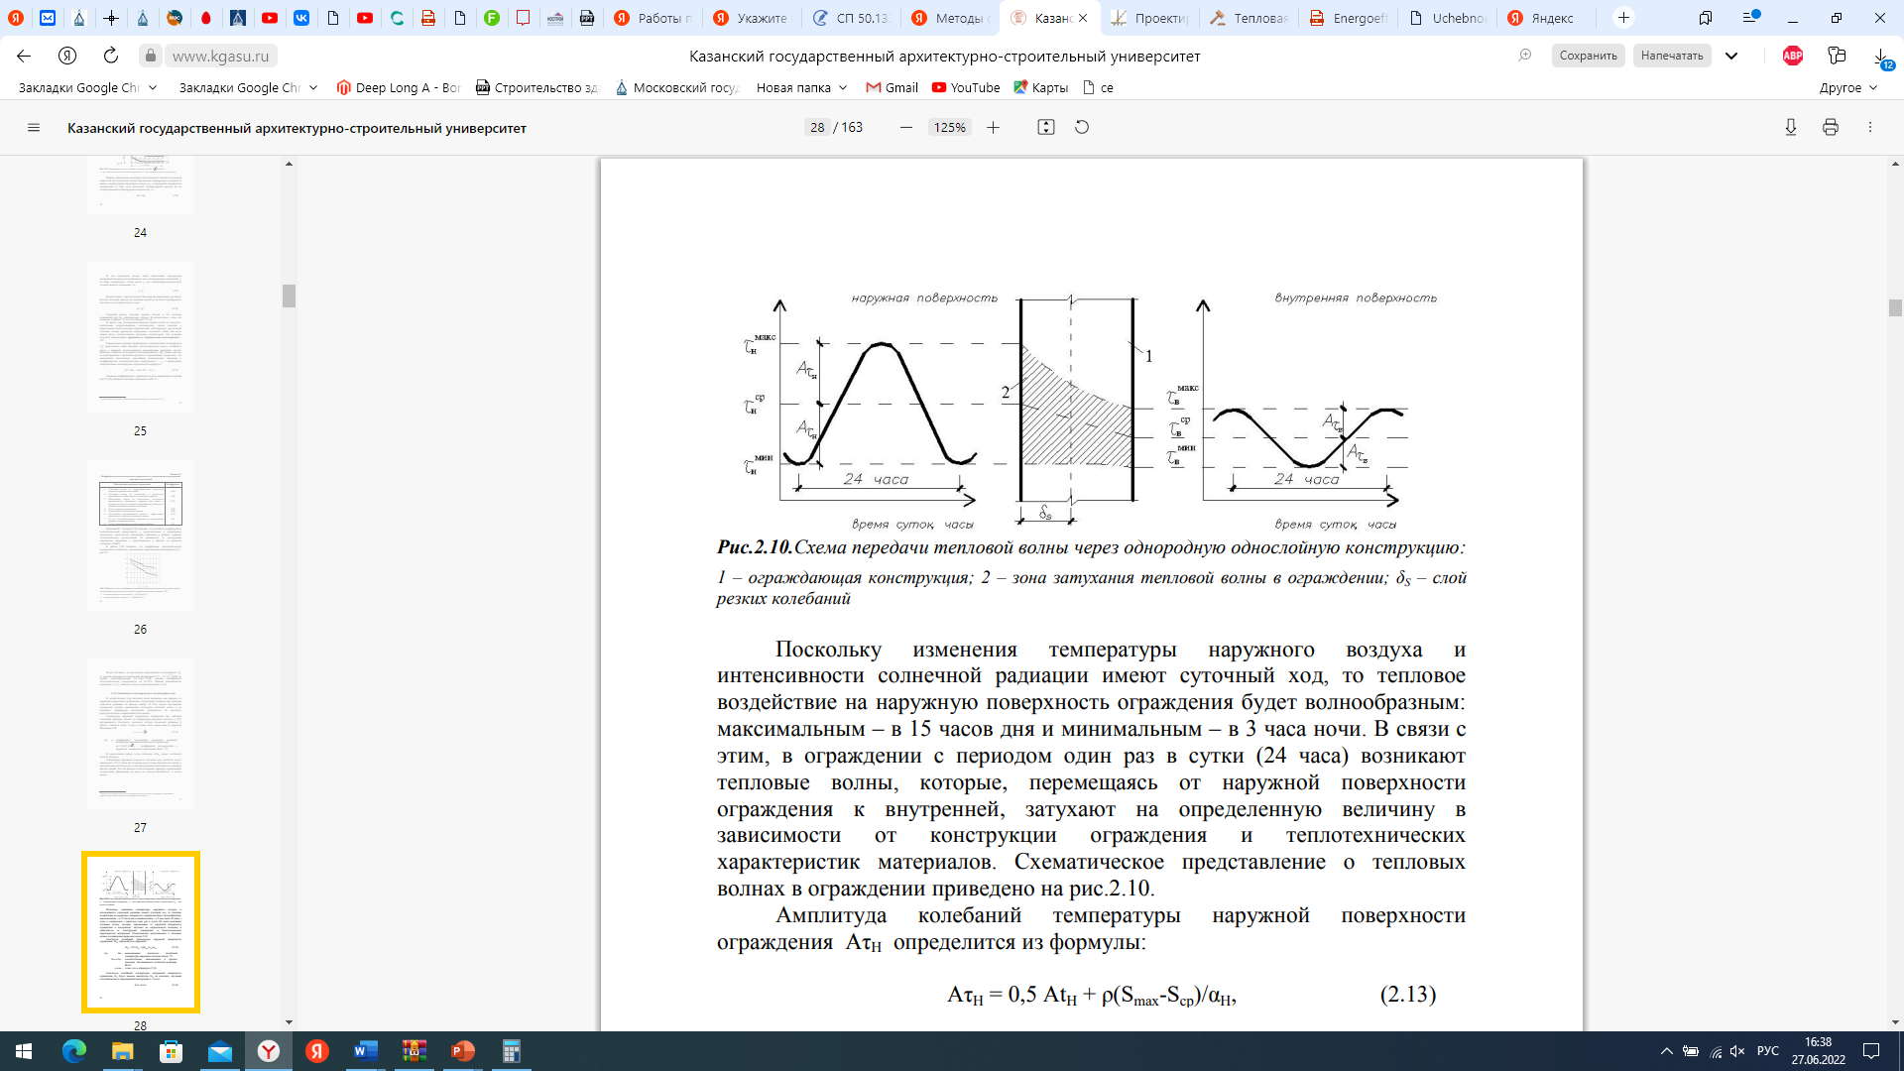
Task: Open Microsoft Edge from taskbar
Action: (74, 1051)
